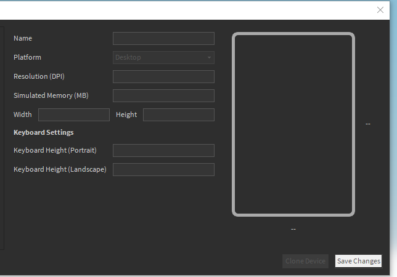Click the Simulated Memory (MB) field
Screen dimensions: 397x277
163,95
